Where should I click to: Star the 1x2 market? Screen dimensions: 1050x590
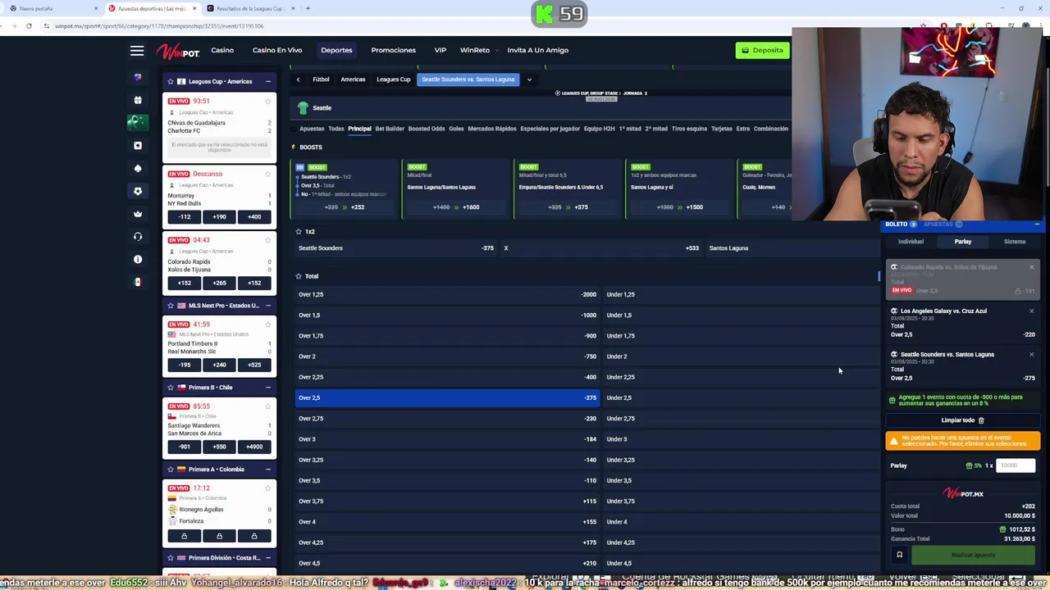click(x=299, y=232)
